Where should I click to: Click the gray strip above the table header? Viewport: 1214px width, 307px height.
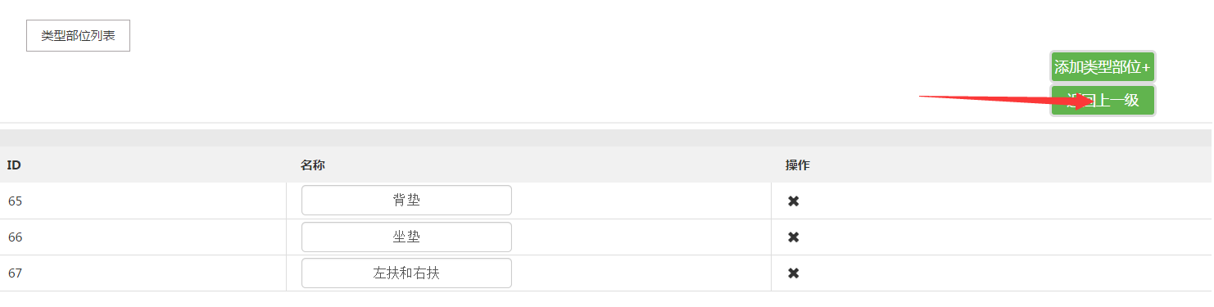[x=606, y=138]
